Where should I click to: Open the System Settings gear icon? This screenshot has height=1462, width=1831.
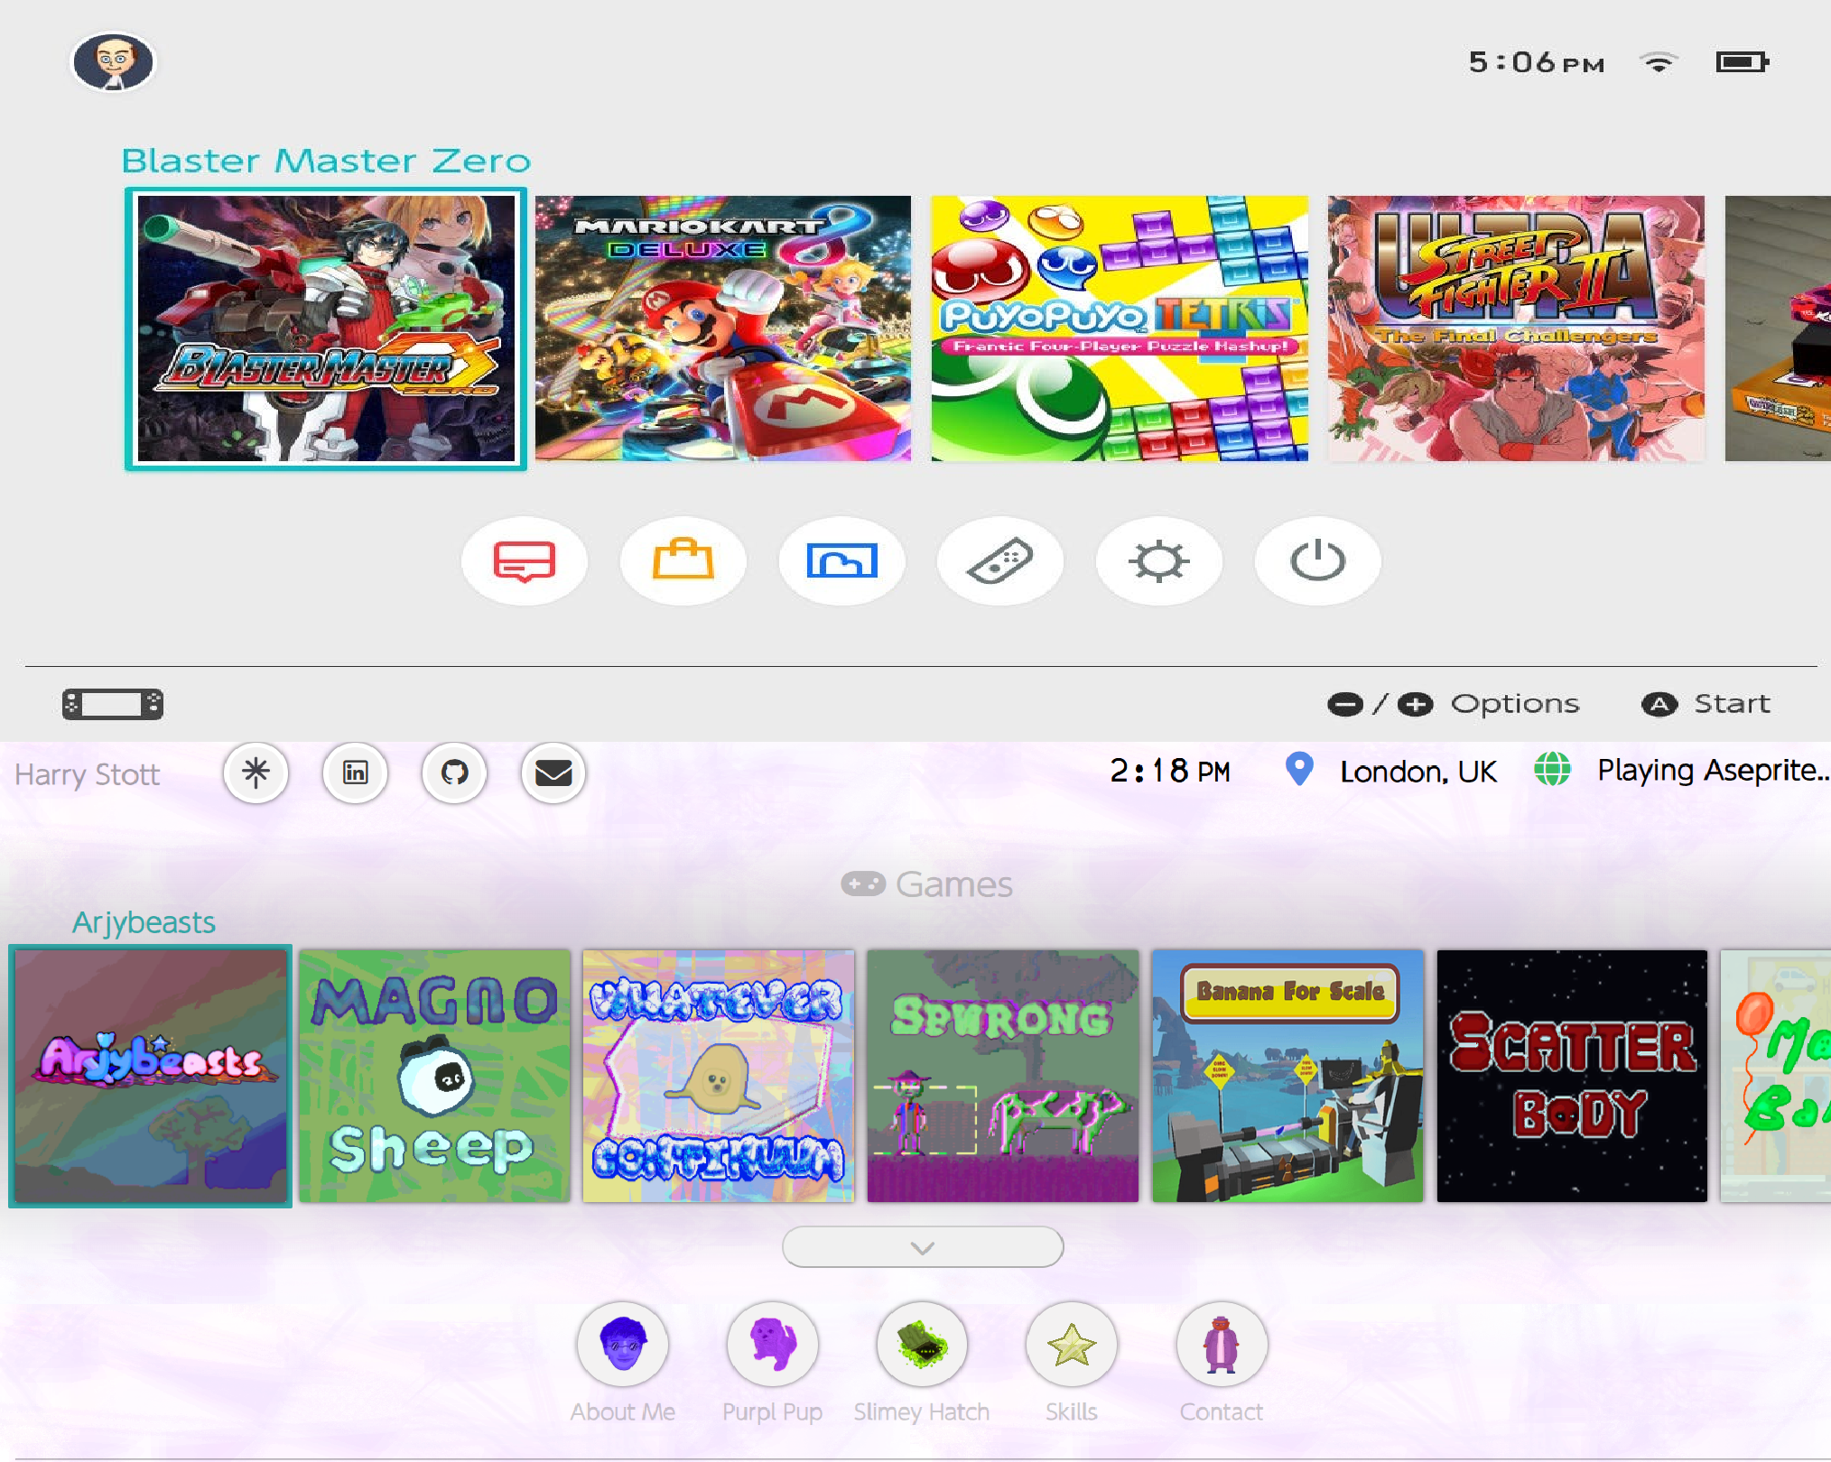[x=1159, y=561]
